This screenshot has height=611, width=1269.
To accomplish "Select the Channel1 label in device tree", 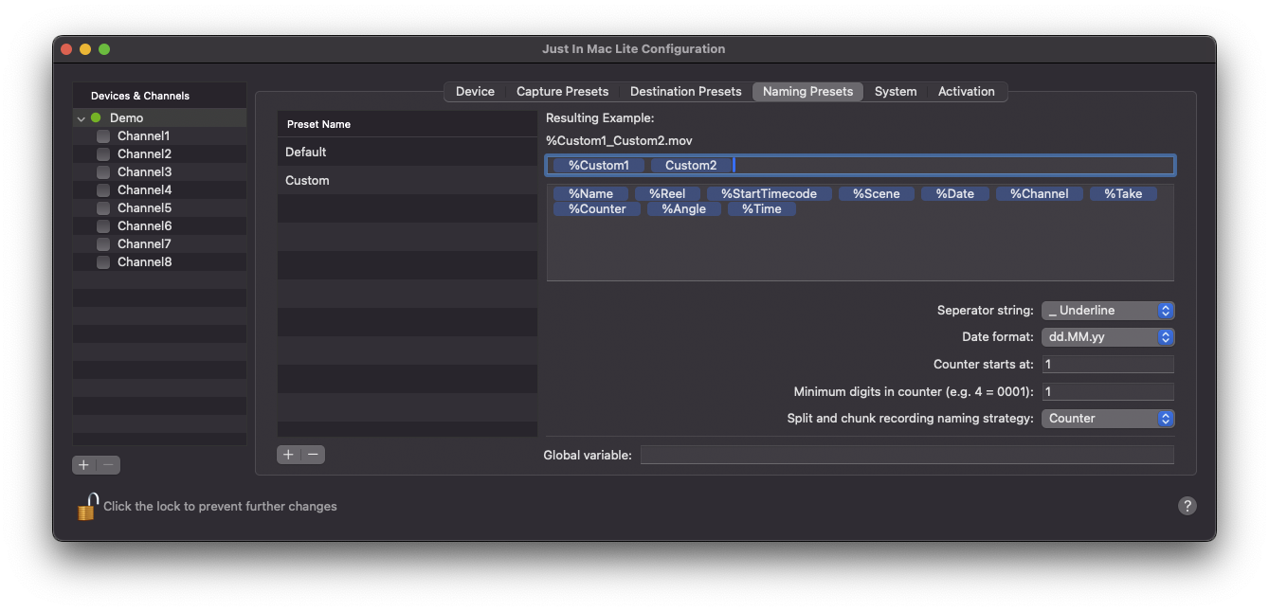I will [143, 136].
